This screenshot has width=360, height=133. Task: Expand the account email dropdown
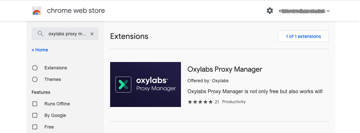(328, 11)
